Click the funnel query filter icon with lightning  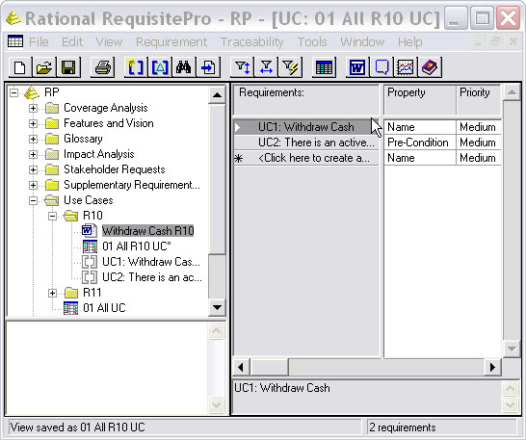point(291,67)
